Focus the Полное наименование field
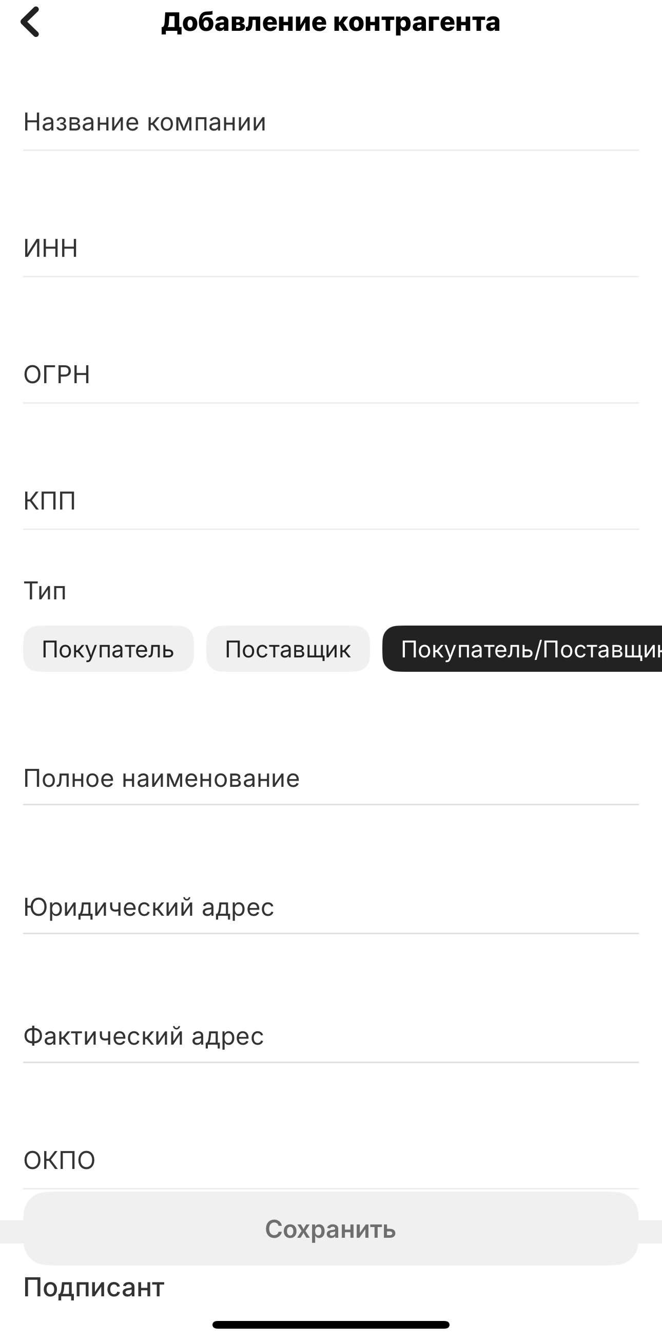 click(x=330, y=779)
